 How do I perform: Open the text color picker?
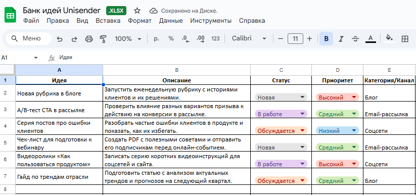tap(371, 39)
